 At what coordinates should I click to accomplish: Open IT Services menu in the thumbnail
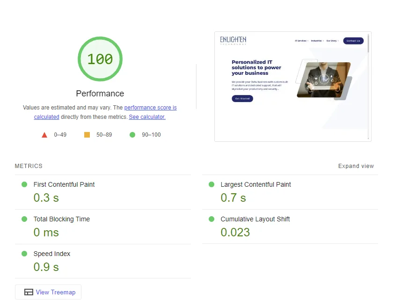click(x=301, y=41)
